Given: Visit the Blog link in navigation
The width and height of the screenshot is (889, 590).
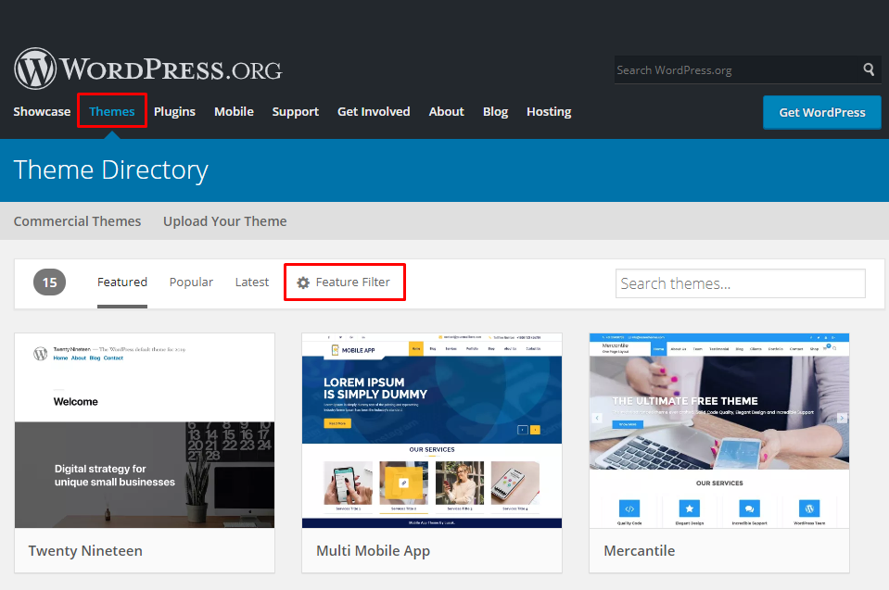Looking at the screenshot, I should pos(496,111).
